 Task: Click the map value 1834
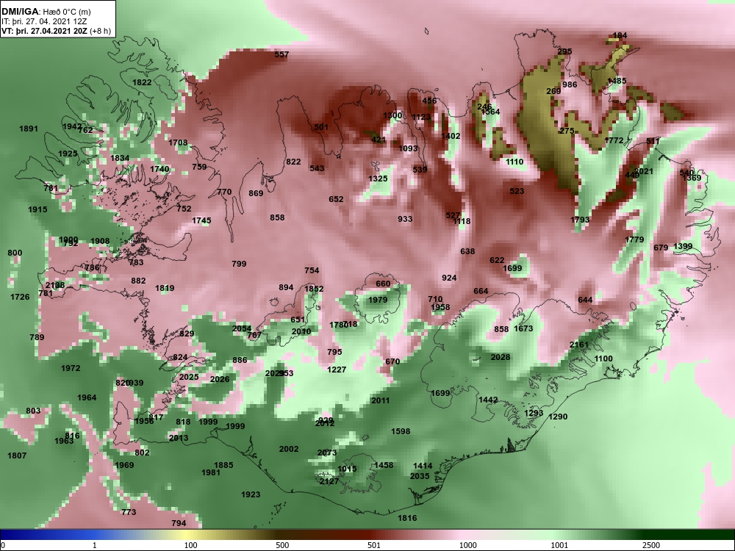(120, 158)
